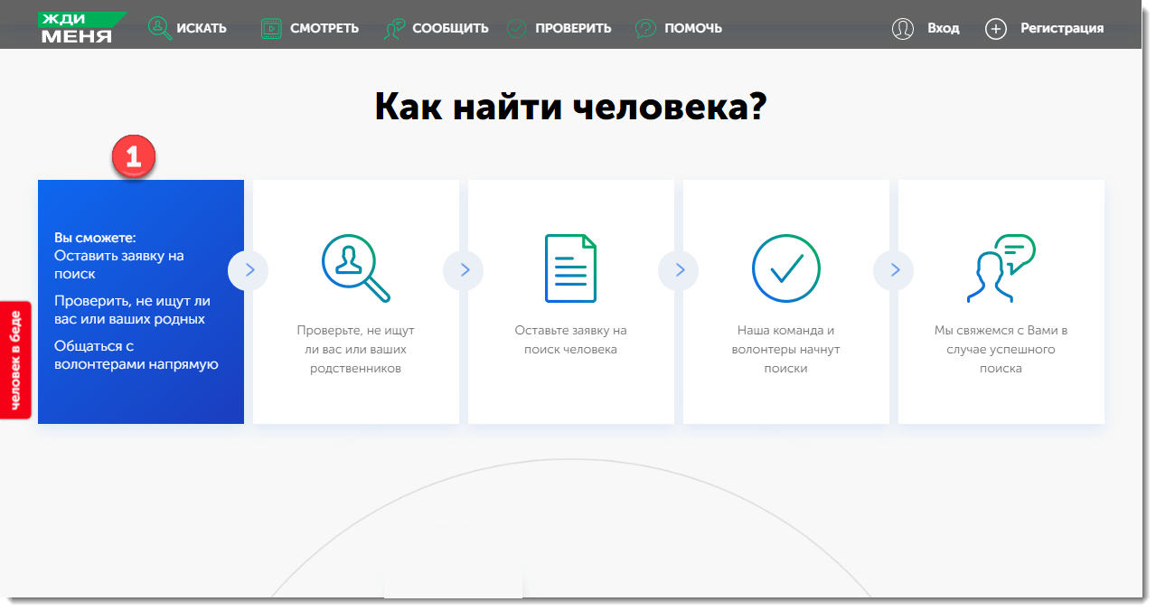The width and height of the screenshot is (1156, 611).
Task: Click the magnifier-with-person icon in the first card
Action: coord(356,268)
